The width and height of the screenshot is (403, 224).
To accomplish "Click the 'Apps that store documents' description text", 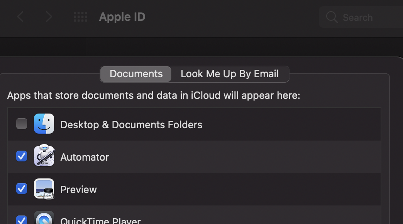I will pyautogui.click(x=154, y=95).
